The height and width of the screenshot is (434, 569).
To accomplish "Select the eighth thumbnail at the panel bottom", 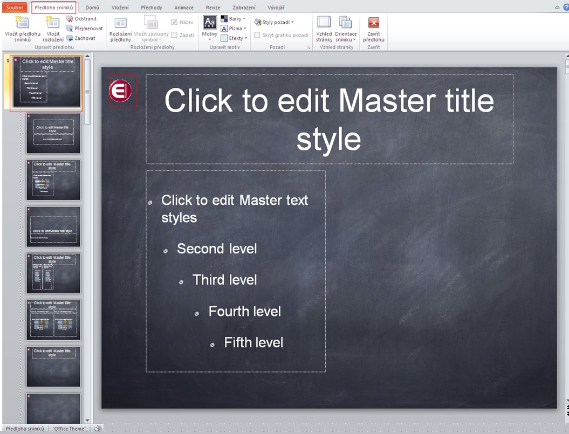I will 53,408.
